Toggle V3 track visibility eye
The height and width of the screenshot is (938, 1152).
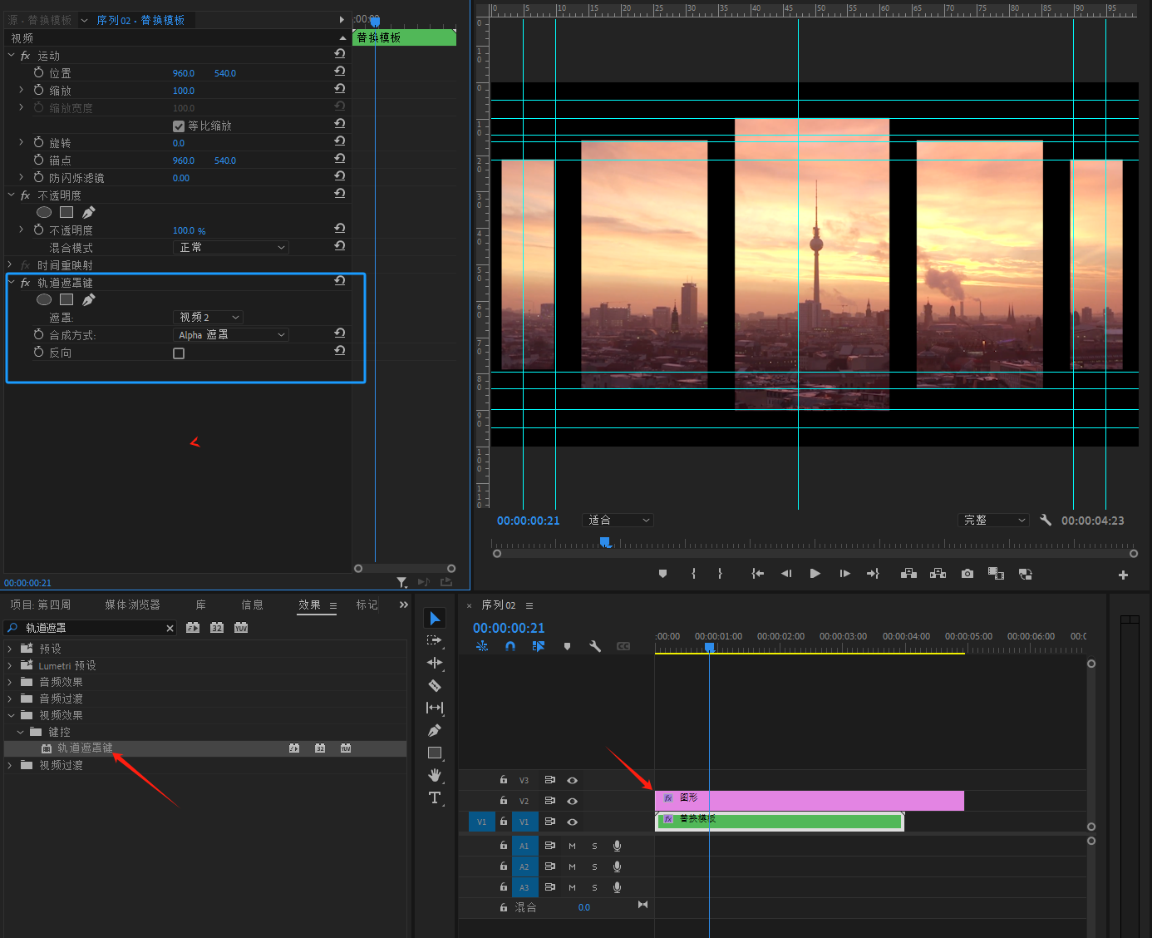(x=572, y=780)
